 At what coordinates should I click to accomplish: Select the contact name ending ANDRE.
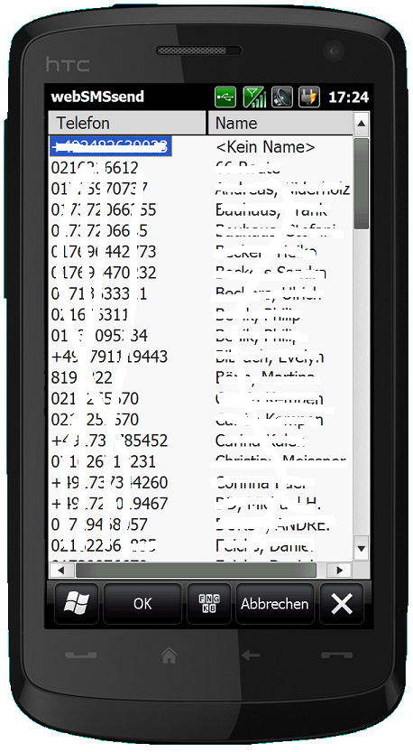(272, 525)
